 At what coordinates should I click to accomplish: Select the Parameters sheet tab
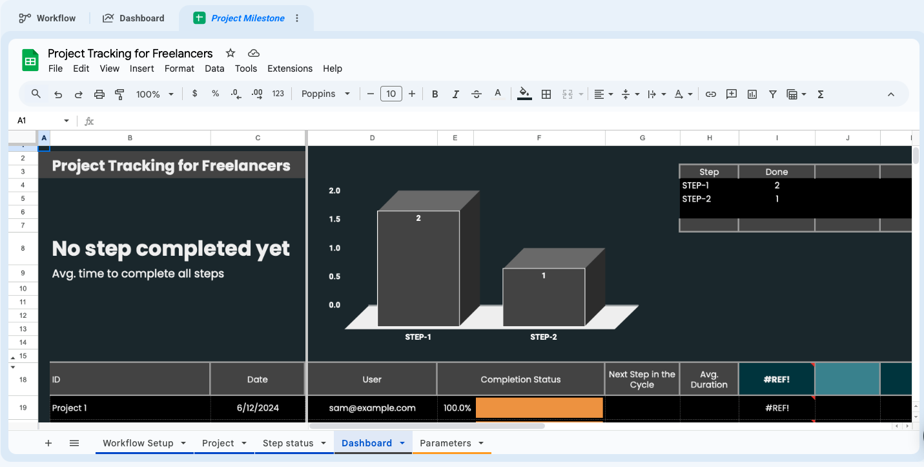click(x=452, y=443)
